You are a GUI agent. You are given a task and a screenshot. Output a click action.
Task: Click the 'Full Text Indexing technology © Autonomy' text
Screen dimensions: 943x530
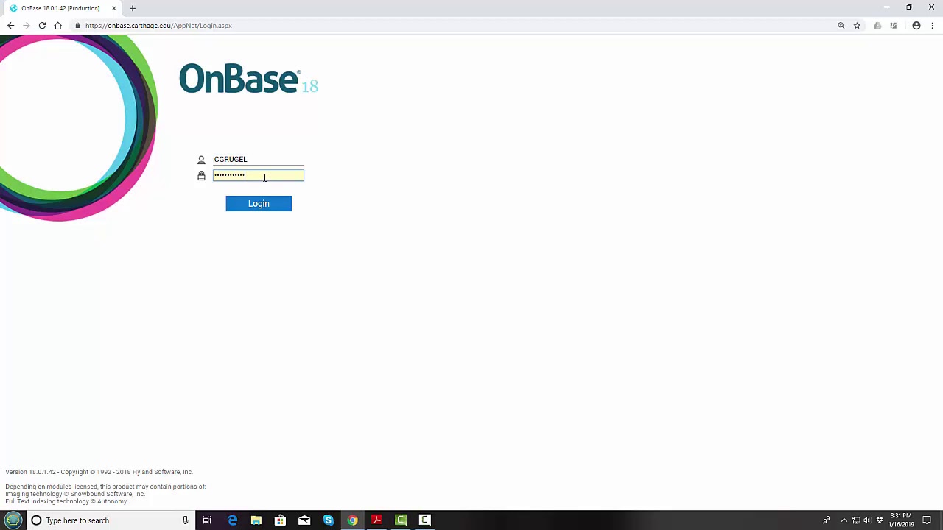pyautogui.click(x=66, y=501)
